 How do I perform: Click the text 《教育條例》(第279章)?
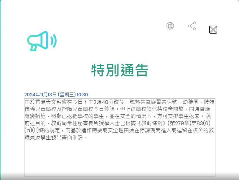[x=164, y=123]
